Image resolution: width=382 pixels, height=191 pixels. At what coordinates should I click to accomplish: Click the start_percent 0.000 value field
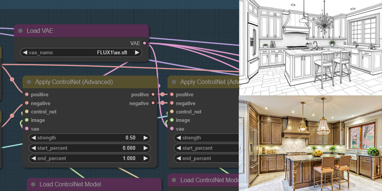click(x=90, y=148)
